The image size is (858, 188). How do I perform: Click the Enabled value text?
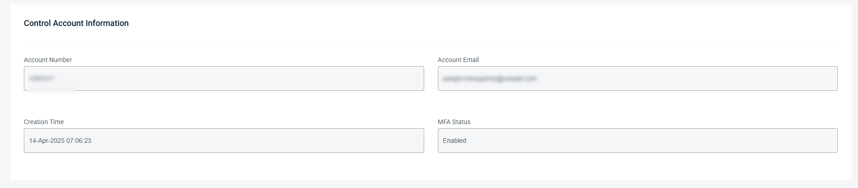454,141
